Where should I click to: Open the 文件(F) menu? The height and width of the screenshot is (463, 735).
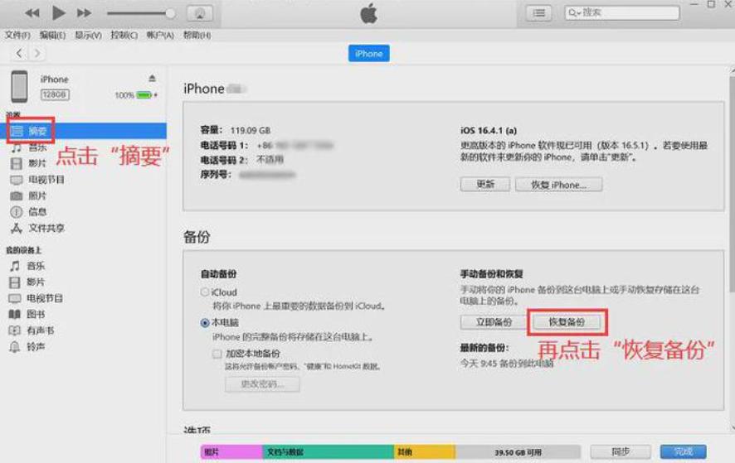17,35
